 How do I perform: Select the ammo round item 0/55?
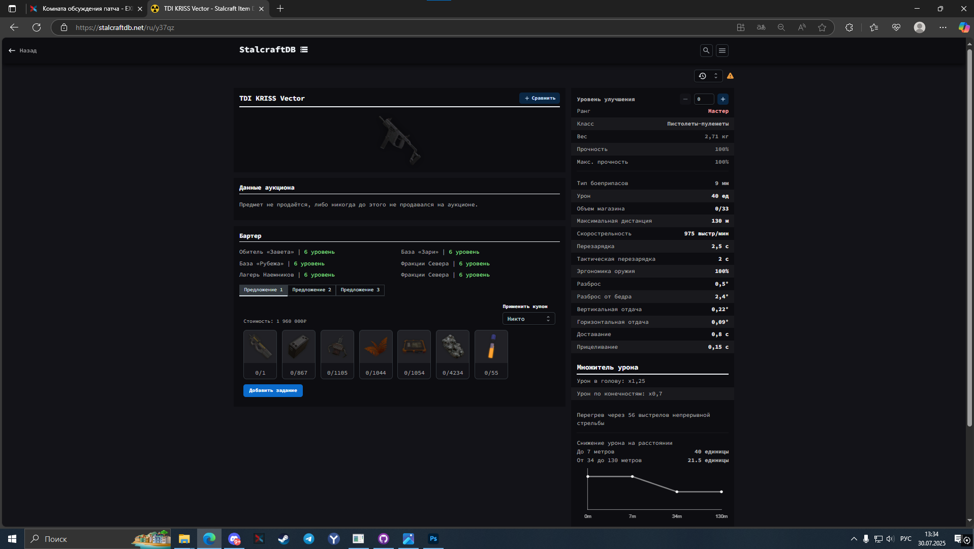[x=491, y=354]
